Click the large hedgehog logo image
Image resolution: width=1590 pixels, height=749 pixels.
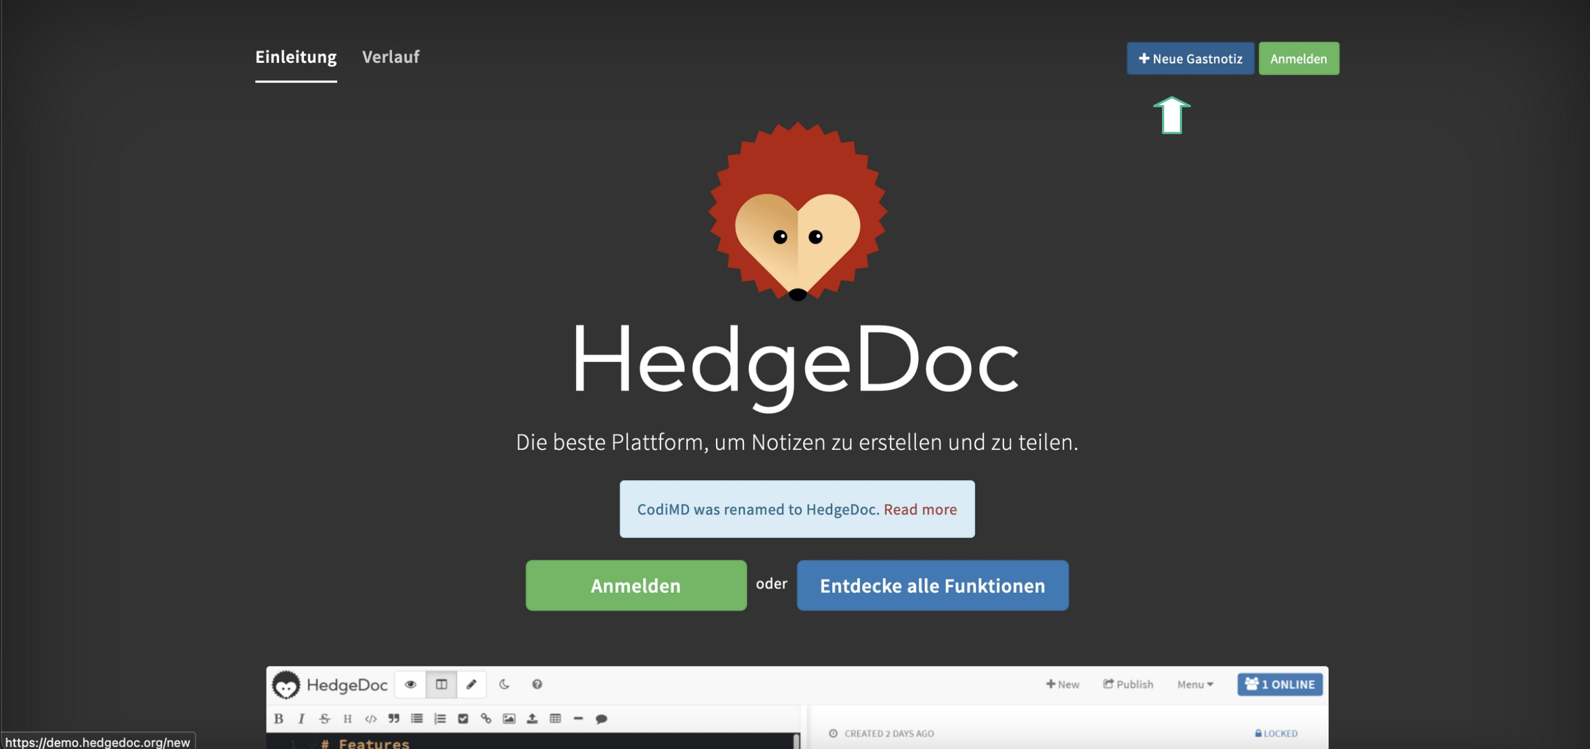(x=797, y=211)
